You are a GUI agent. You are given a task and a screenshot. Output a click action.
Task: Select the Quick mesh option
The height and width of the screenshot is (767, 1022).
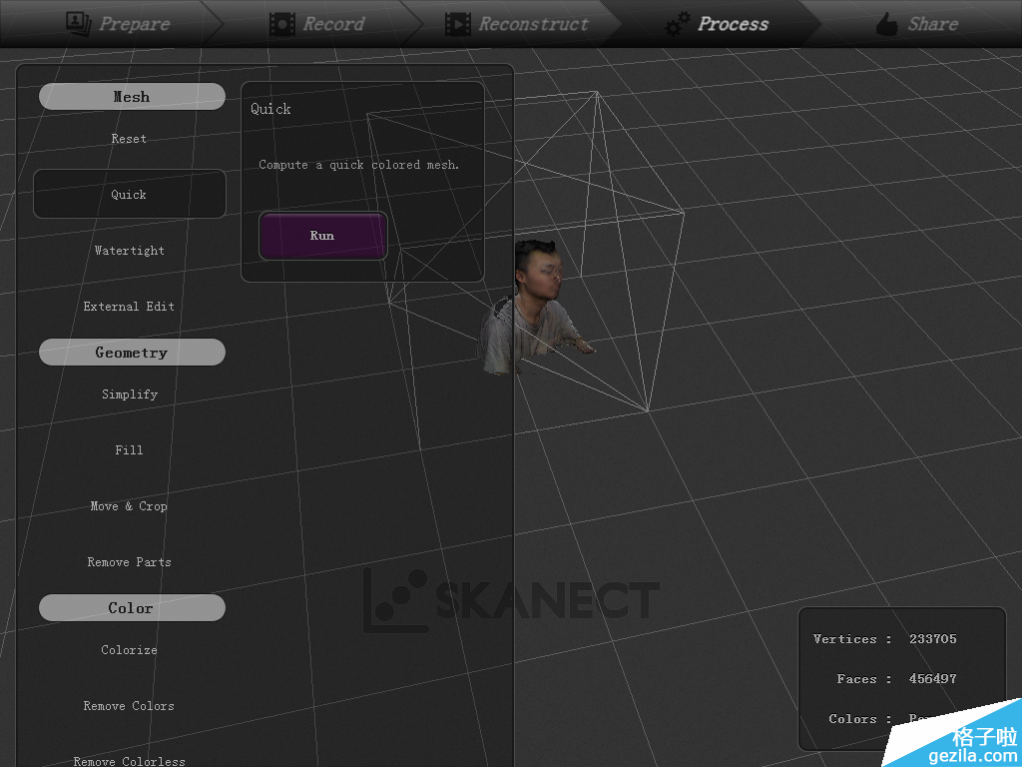click(x=129, y=195)
